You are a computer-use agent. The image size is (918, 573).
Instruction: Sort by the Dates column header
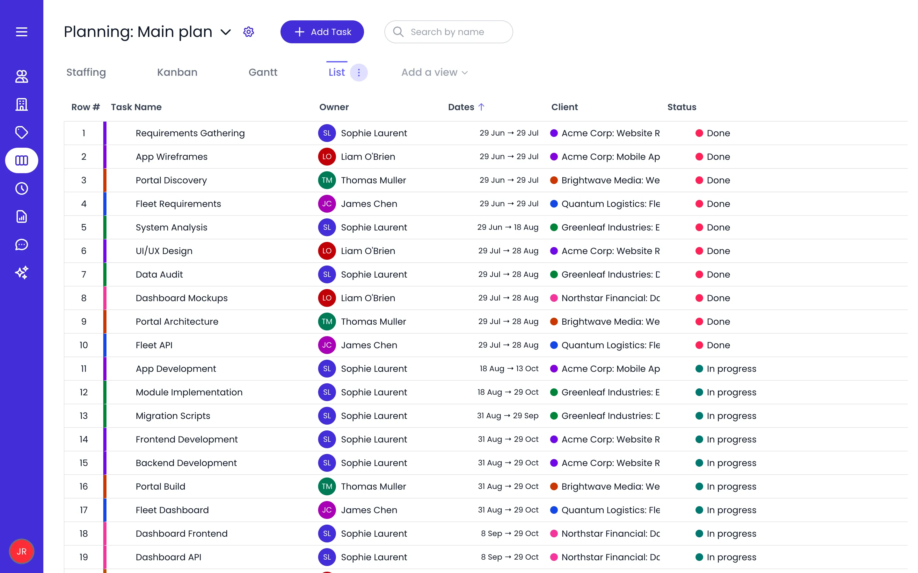(x=466, y=107)
